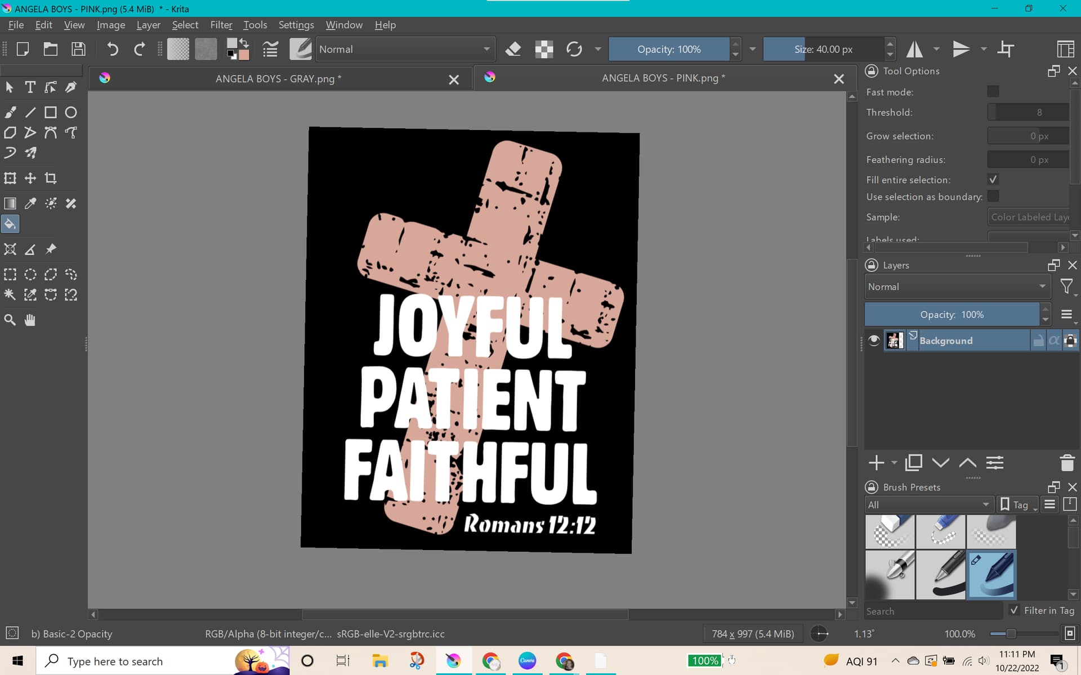Select the Gradient tool
The height and width of the screenshot is (675, 1081).
pos(10,203)
